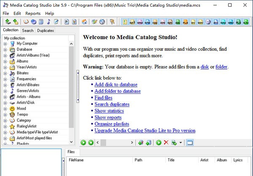
Task: Follow the Find files link
Action: coord(103,98)
